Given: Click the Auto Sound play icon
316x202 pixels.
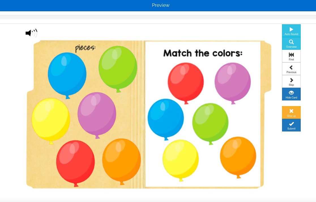Looking at the screenshot, I should 291,29.
